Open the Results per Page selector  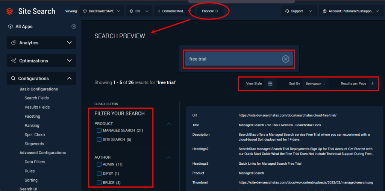coord(372,84)
